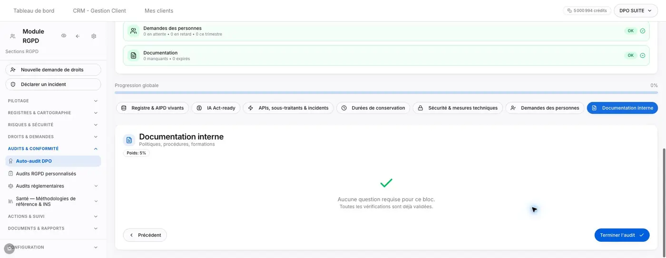Click the OK badge on Documentation row
The height and width of the screenshot is (258, 666).
click(x=630, y=55)
